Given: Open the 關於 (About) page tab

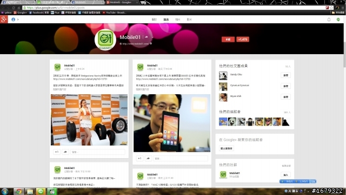Looking at the screenshot, I should [154, 19].
